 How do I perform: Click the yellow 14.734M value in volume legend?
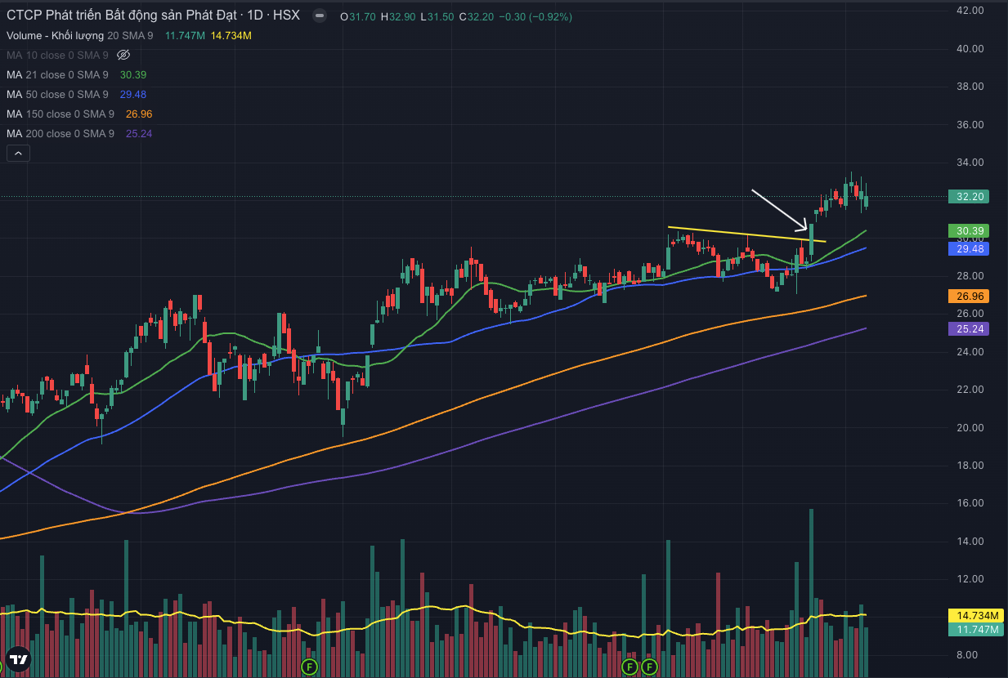231,36
